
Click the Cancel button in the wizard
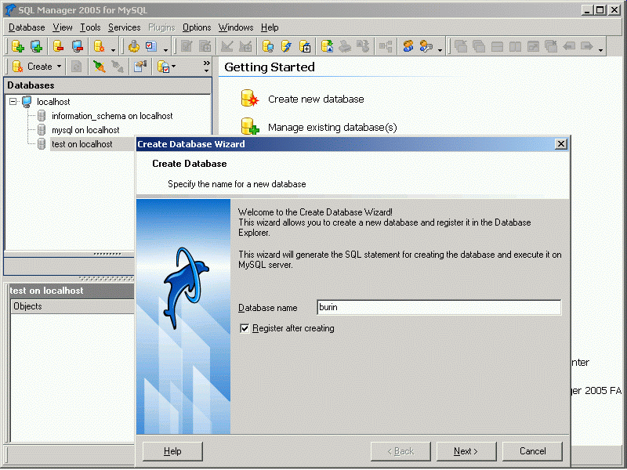pyautogui.click(x=532, y=451)
